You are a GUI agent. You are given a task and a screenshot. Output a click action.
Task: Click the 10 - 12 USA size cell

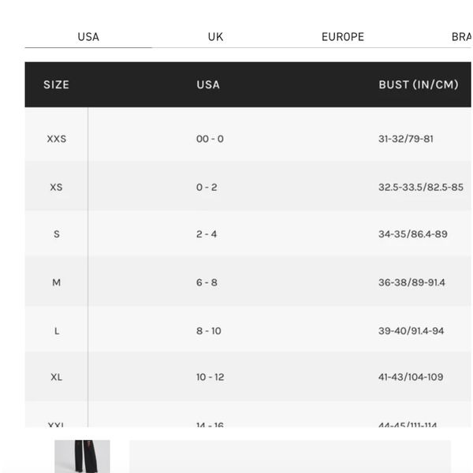pyautogui.click(x=210, y=377)
